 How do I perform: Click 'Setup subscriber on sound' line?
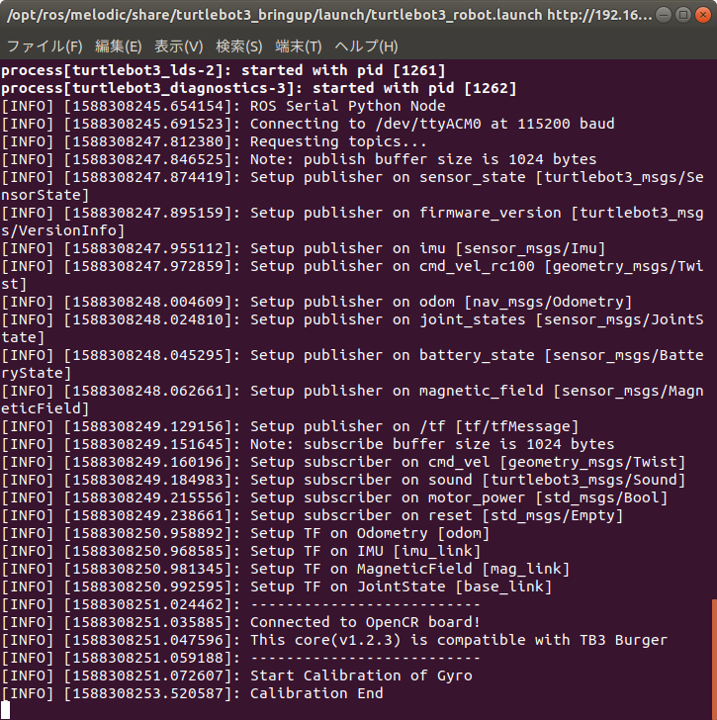pos(343,480)
